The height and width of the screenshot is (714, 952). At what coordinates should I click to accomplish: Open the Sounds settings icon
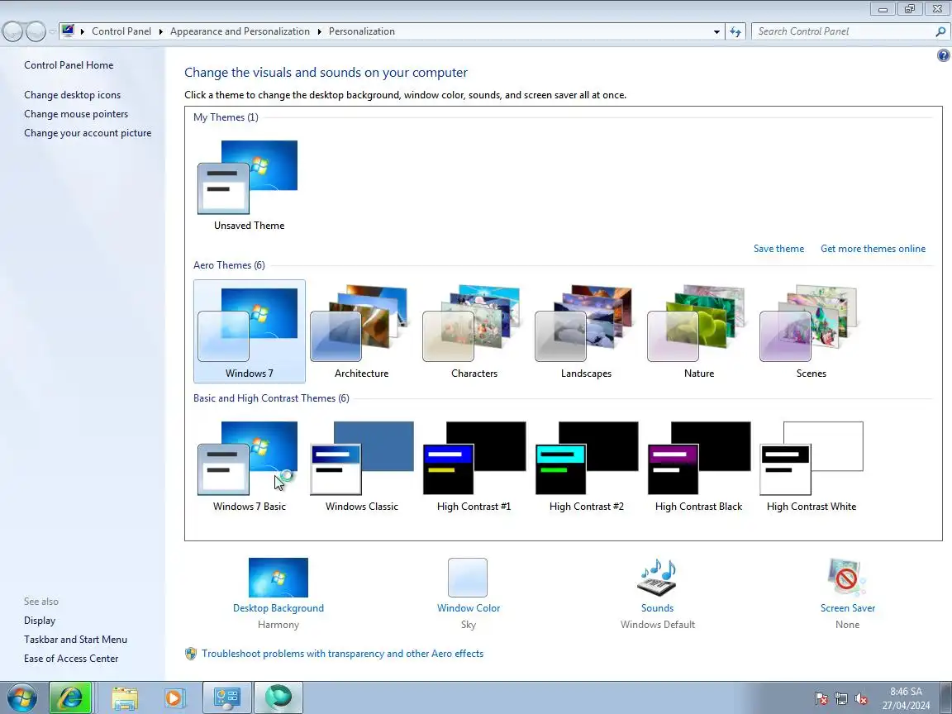click(657, 578)
